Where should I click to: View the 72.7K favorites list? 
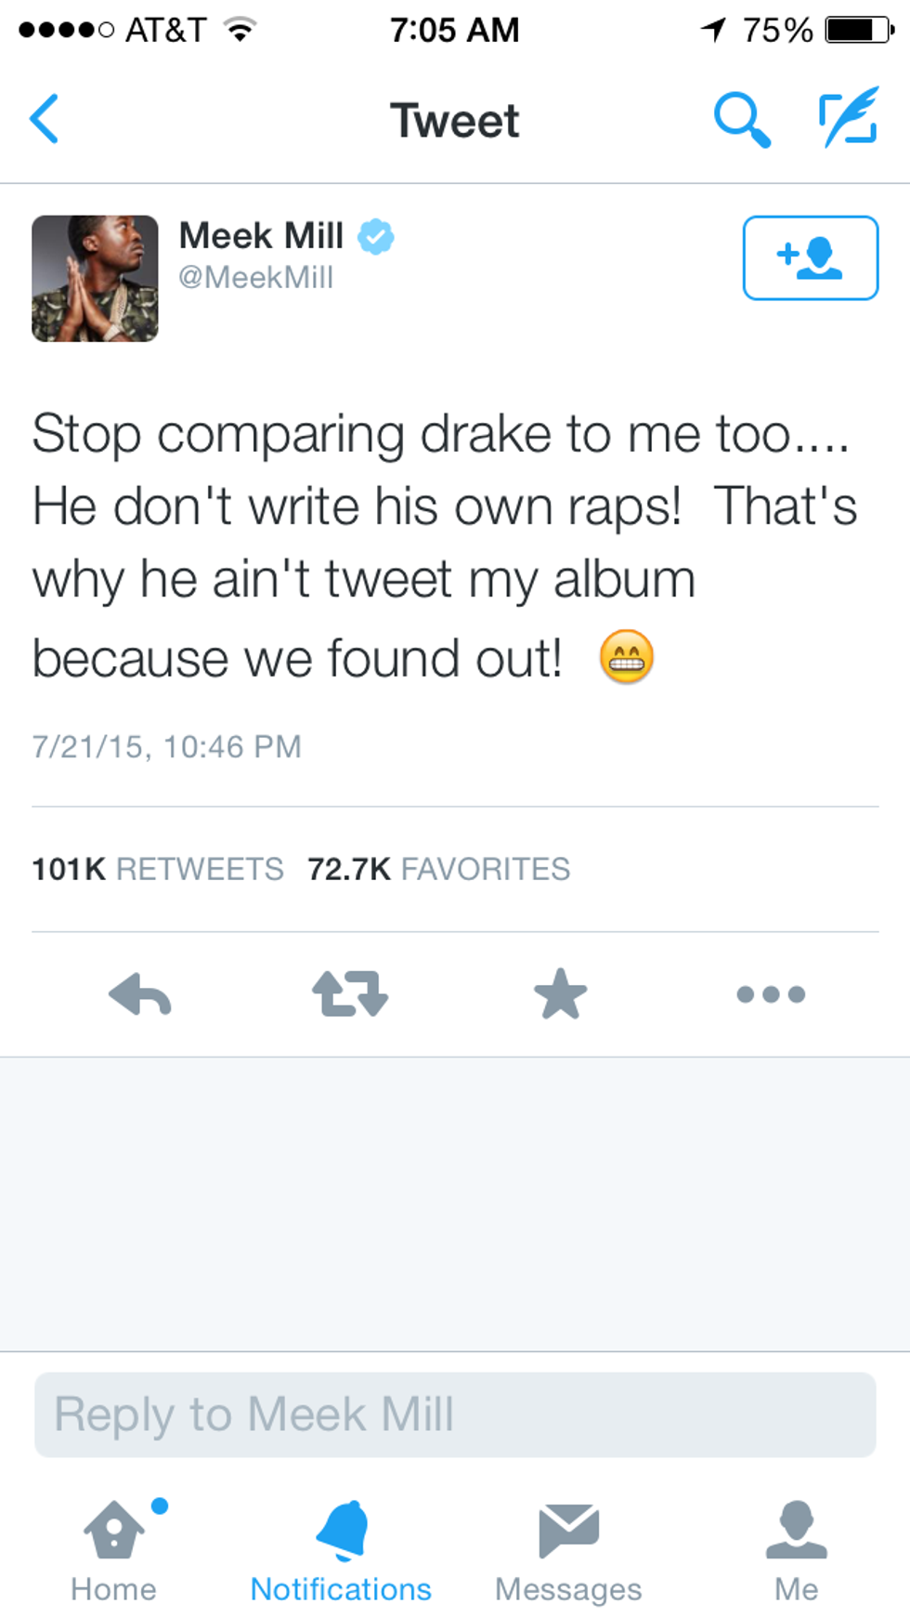coord(438,869)
